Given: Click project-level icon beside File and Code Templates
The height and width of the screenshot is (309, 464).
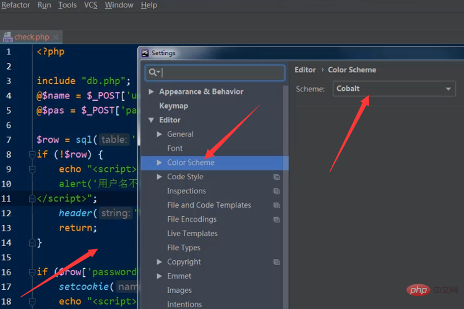Looking at the screenshot, I should pos(277,206).
